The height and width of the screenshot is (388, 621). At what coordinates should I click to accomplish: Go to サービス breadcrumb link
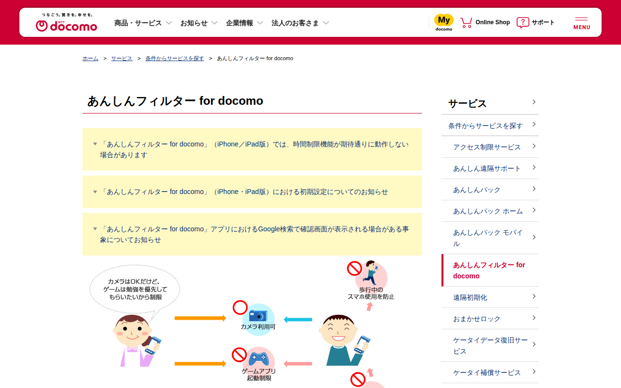[x=122, y=58]
